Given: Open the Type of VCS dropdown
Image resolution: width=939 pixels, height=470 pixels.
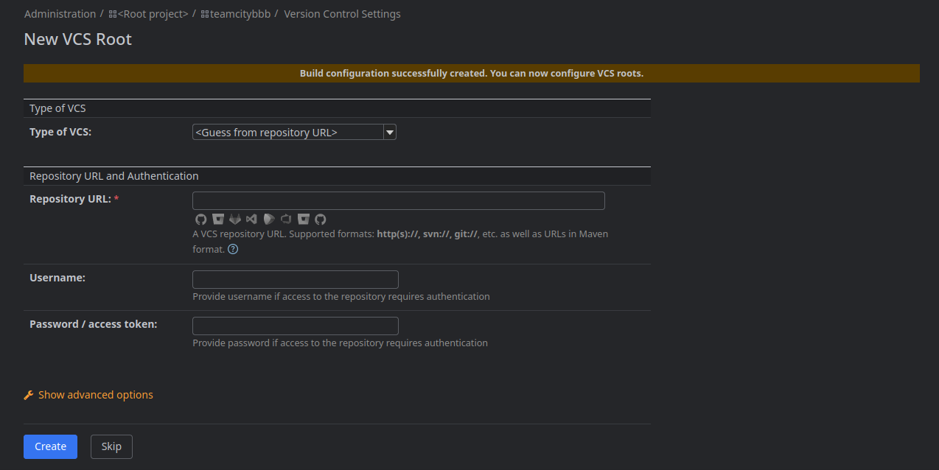Looking at the screenshot, I should [294, 133].
